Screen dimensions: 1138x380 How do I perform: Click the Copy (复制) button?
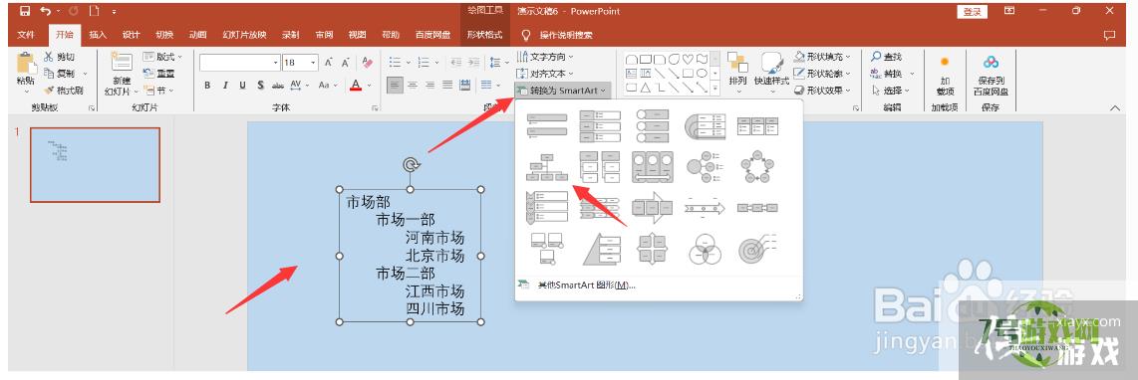point(60,74)
